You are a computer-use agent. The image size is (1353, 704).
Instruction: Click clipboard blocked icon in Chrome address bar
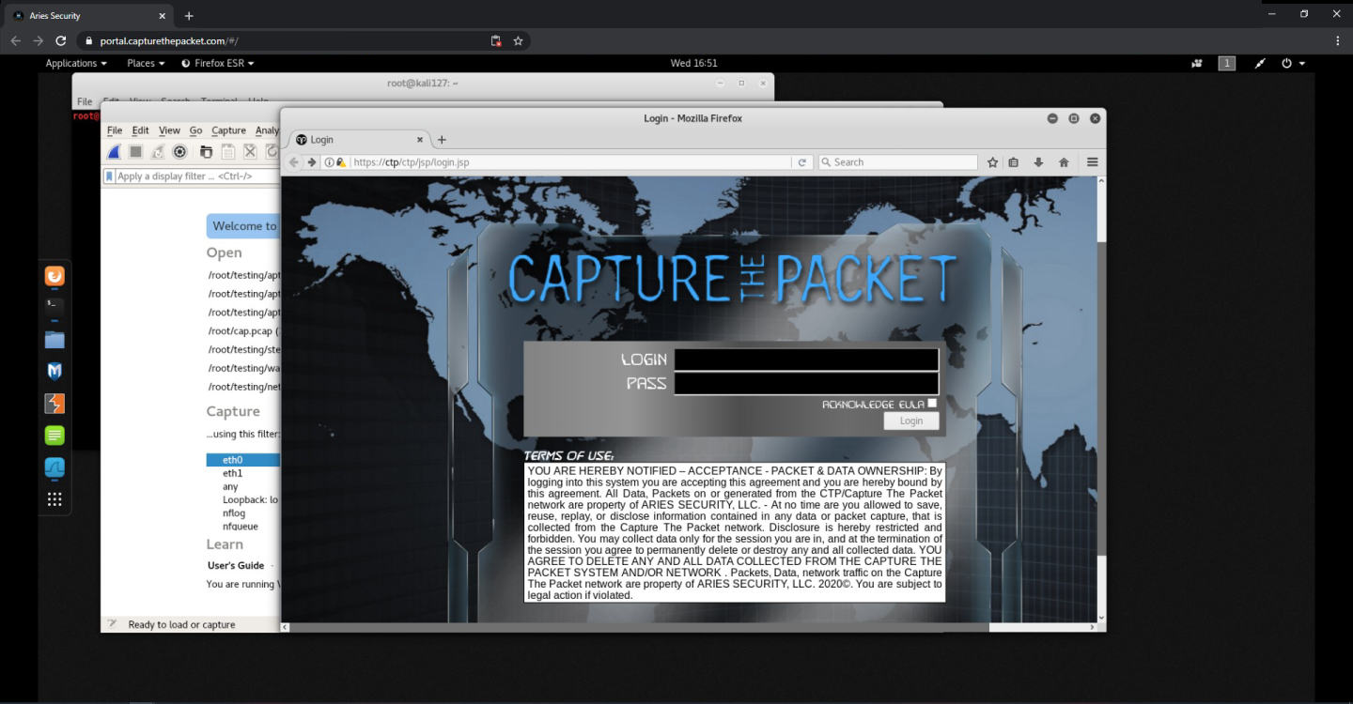pyautogui.click(x=496, y=41)
